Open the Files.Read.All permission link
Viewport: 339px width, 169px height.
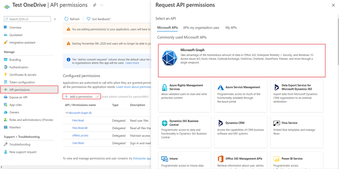(x=80, y=128)
